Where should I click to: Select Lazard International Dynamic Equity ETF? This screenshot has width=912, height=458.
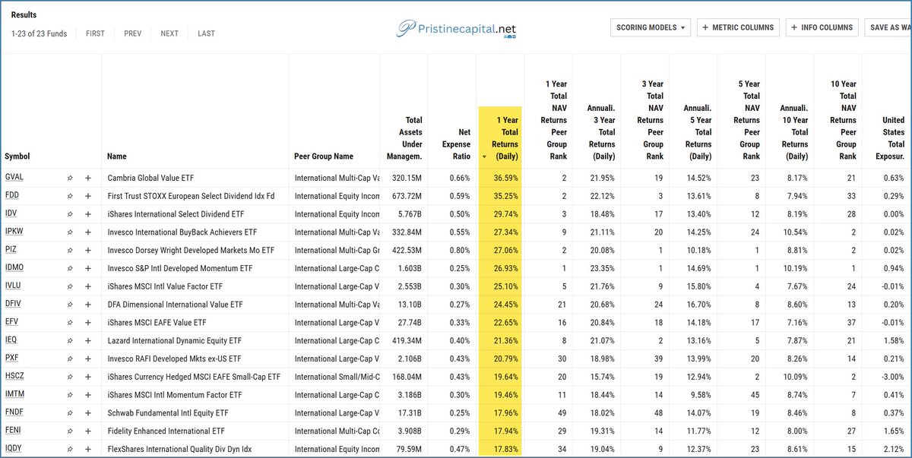point(174,340)
